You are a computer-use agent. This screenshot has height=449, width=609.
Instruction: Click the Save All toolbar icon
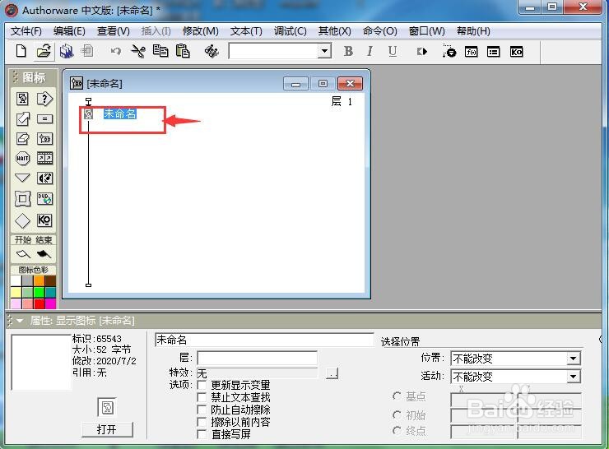tap(67, 51)
